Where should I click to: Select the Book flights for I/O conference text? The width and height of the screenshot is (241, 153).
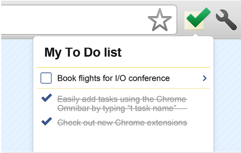(113, 78)
